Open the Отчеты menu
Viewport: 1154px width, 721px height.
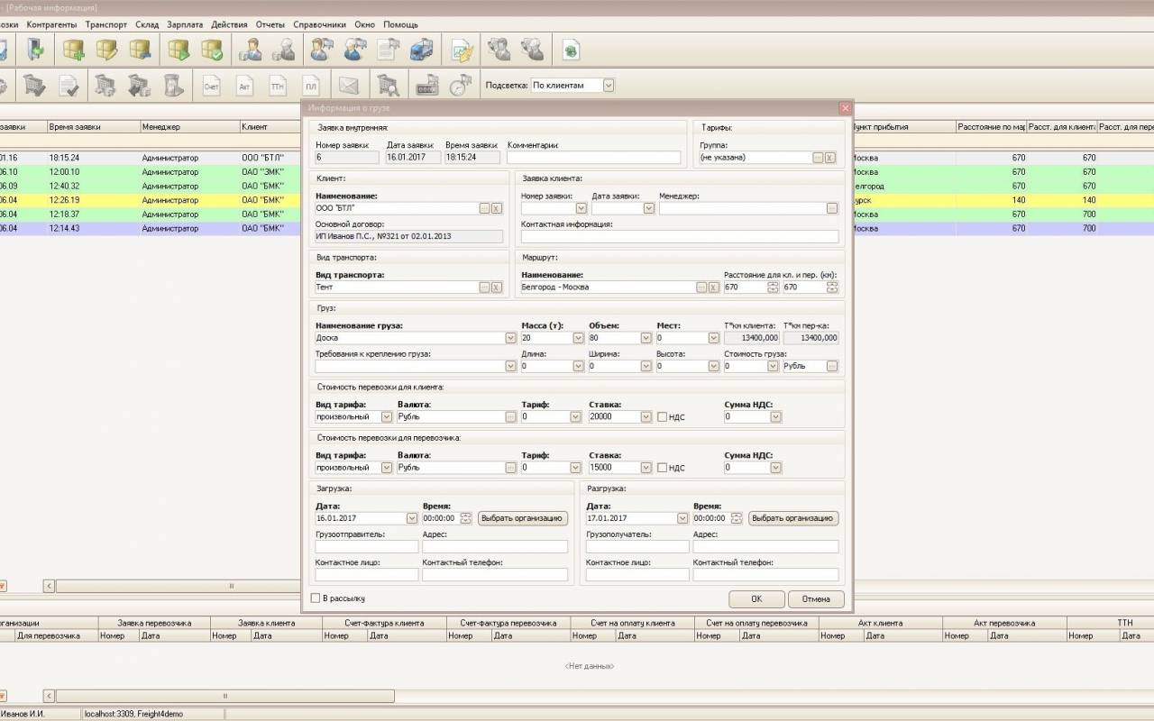(270, 24)
